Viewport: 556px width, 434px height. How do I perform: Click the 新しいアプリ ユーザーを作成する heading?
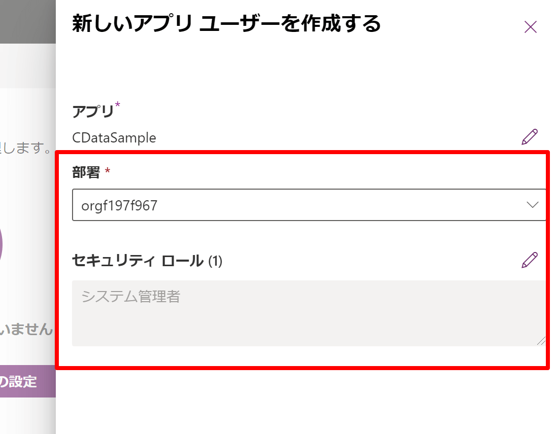(x=226, y=24)
